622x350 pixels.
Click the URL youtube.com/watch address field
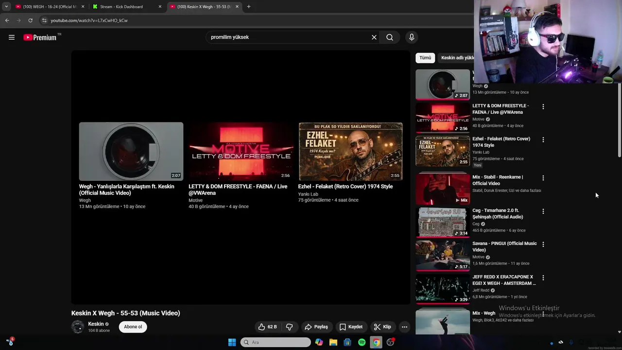[89, 20]
